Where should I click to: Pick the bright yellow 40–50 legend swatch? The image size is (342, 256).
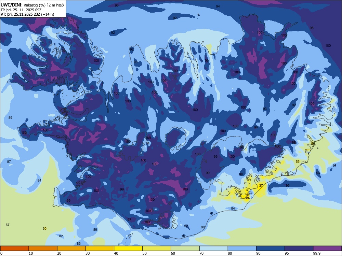click(x=128, y=248)
